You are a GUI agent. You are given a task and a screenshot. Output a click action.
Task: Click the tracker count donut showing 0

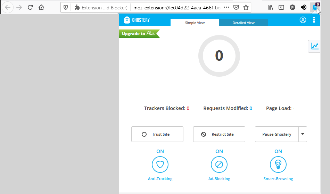coord(219,56)
